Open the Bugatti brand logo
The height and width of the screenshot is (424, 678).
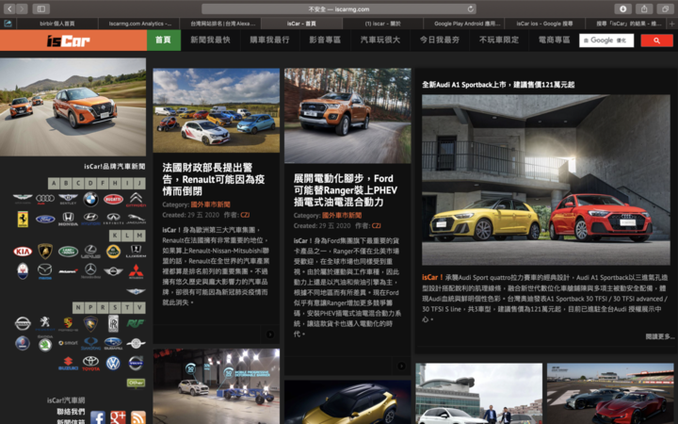pyautogui.click(x=113, y=200)
